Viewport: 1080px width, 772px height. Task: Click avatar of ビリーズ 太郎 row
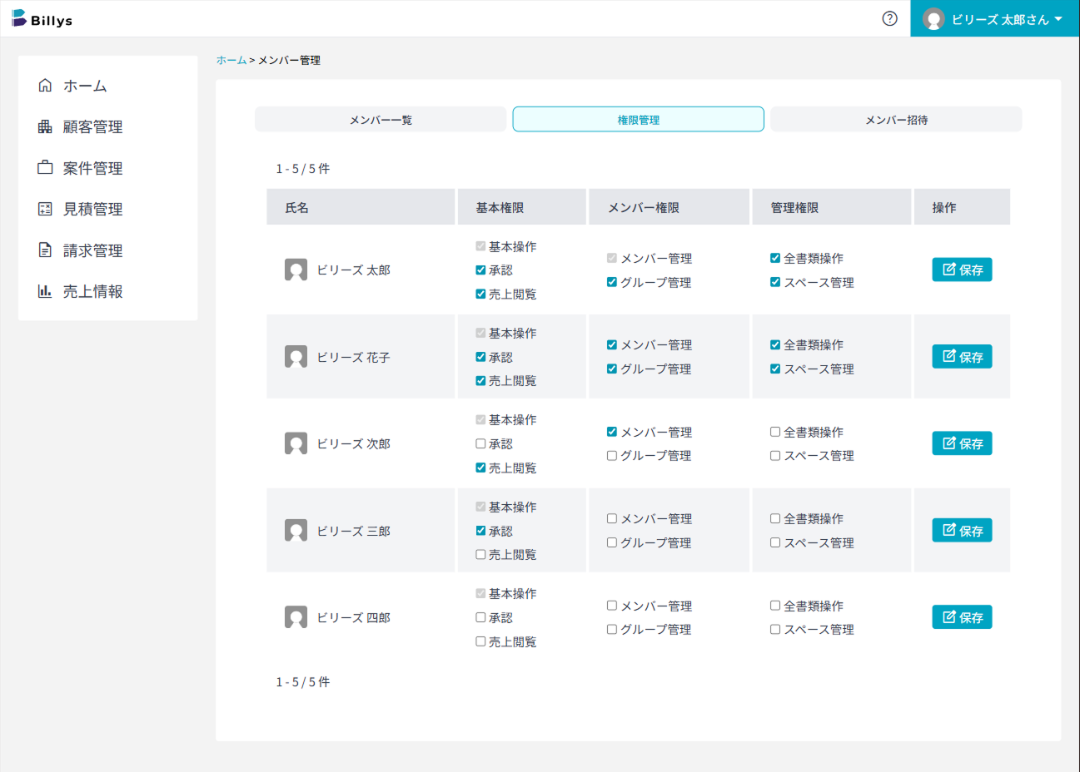click(296, 270)
